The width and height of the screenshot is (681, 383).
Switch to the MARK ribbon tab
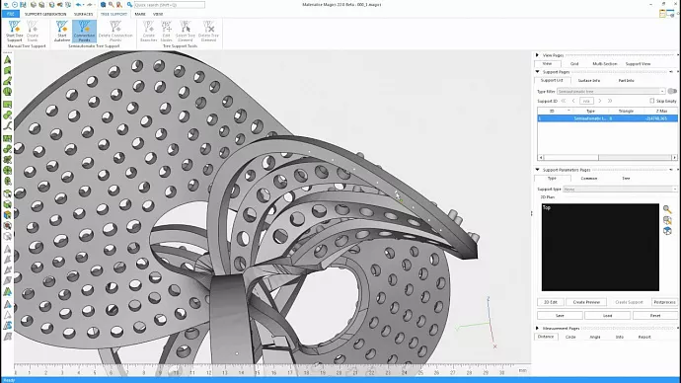point(140,14)
